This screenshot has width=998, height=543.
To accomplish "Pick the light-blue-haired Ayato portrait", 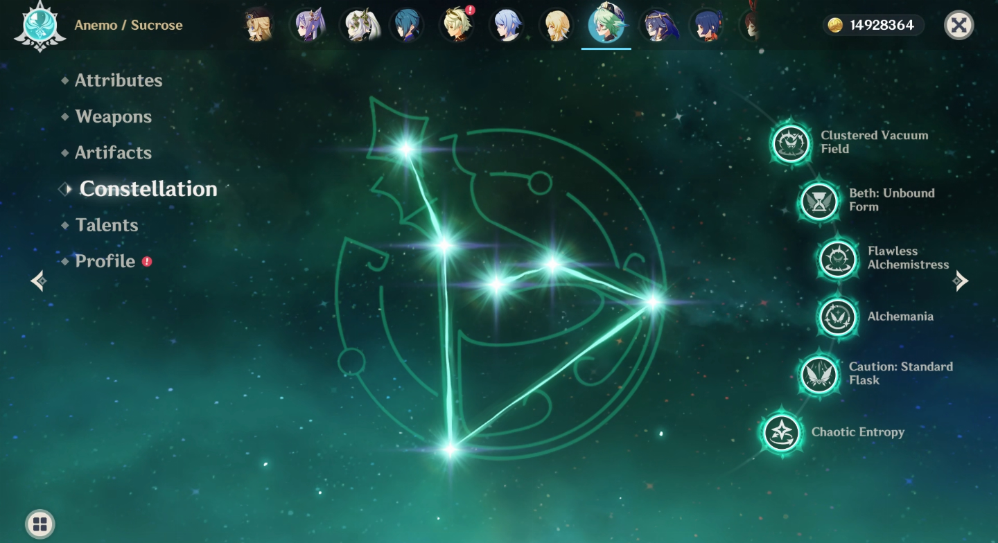I will tap(506, 26).
